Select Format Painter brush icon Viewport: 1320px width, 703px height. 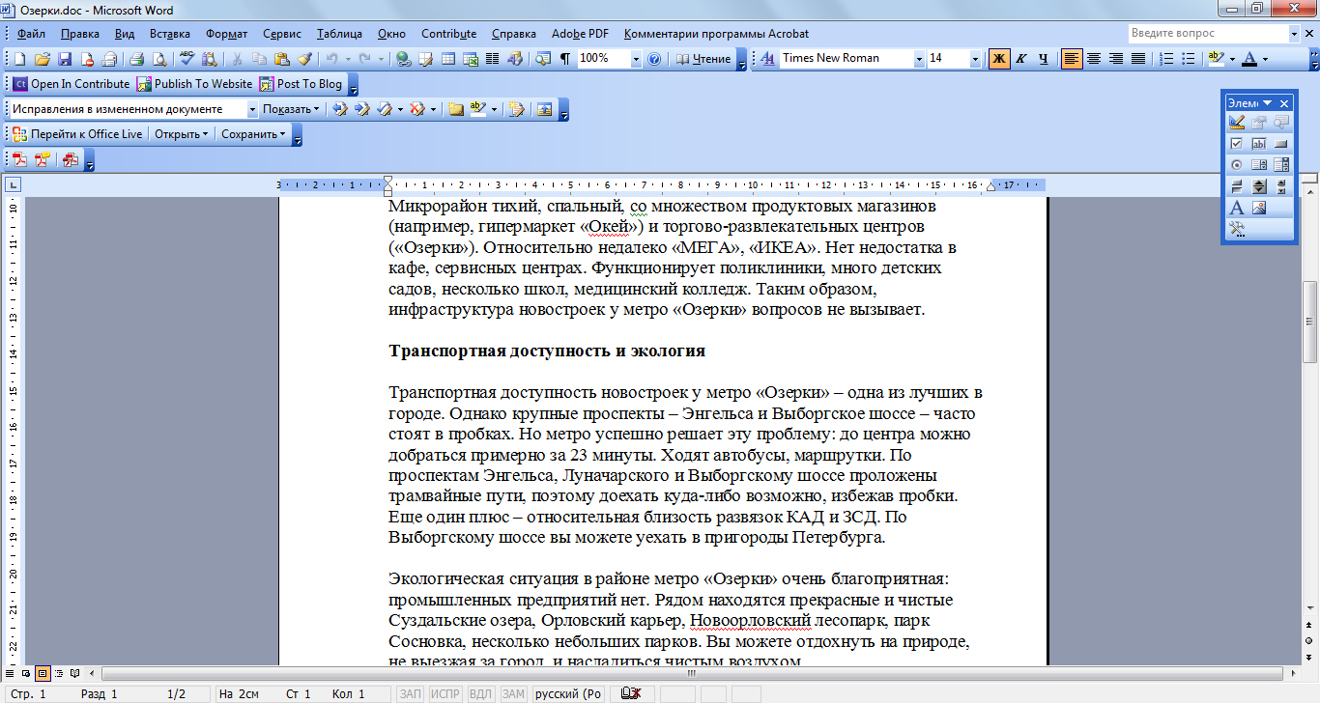(x=303, y=59)
